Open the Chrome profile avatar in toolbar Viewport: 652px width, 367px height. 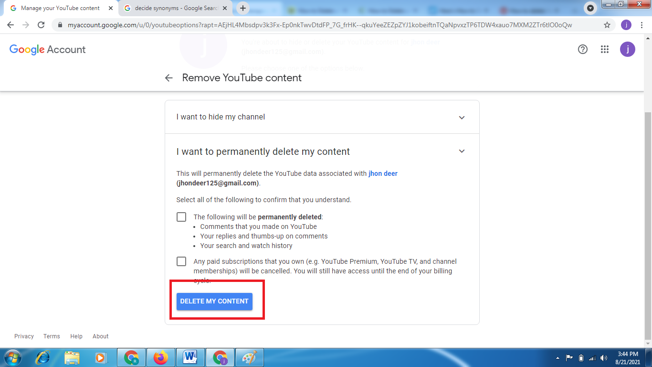coord(626,25)
